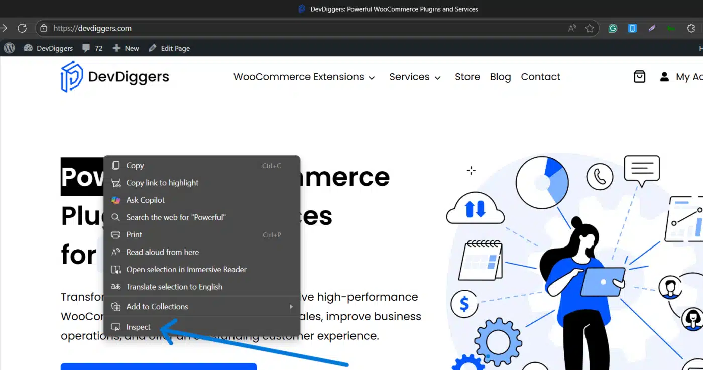Add page to favorites with star icon
The image size is (703, 370).
(590, 28)
